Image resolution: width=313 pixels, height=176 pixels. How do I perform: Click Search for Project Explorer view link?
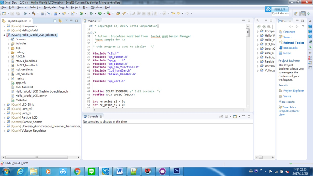click(x=289, y=111)
